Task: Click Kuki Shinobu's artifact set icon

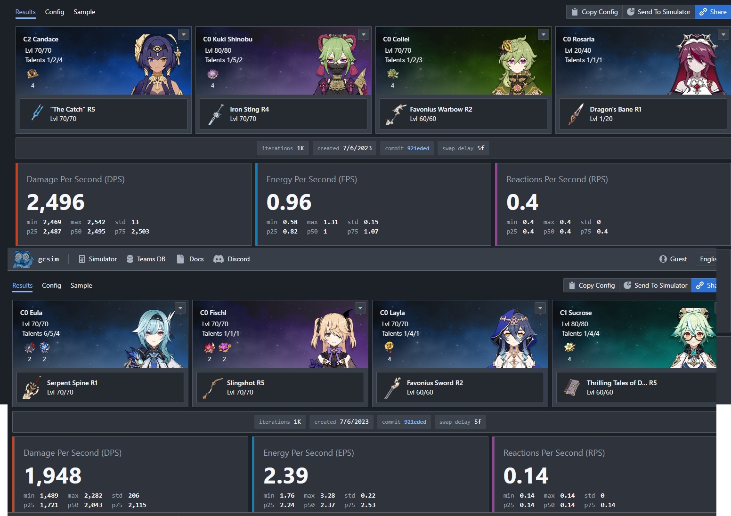Action: 212,74
